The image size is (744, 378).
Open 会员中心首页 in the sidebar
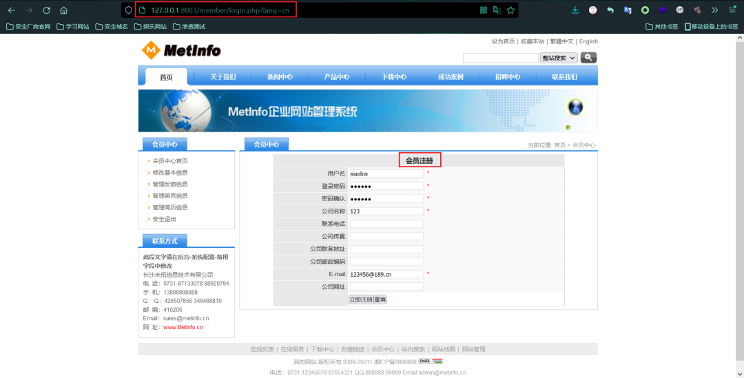(170, 161)
